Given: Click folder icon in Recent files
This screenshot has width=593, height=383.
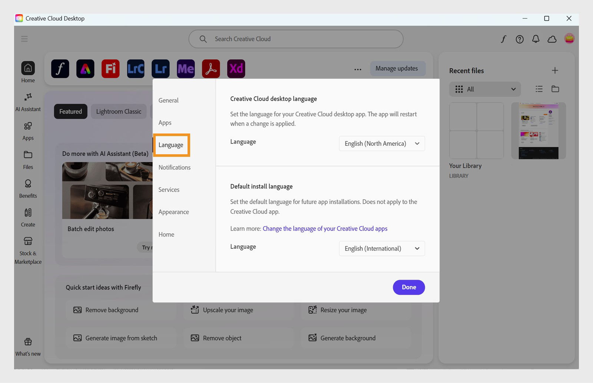Looking at the screenshot, I should coord(555,89).
